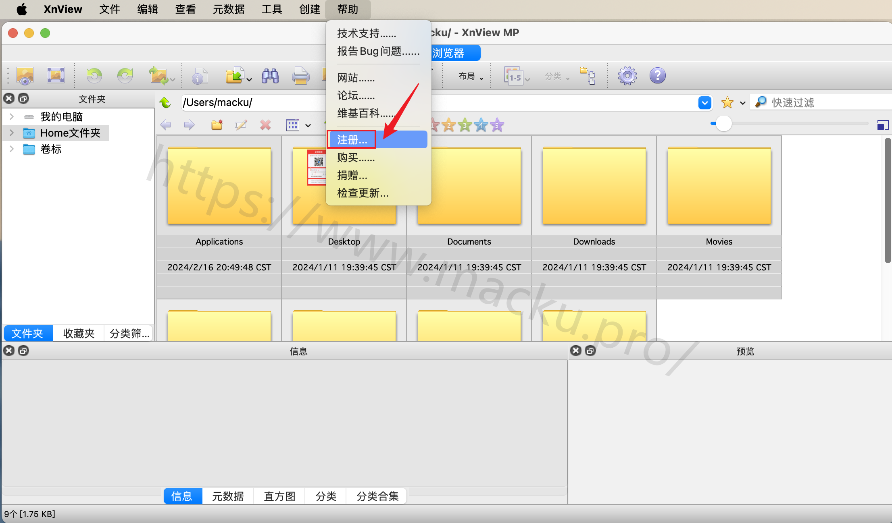Close the 预览 preview panel

point(576,351)
